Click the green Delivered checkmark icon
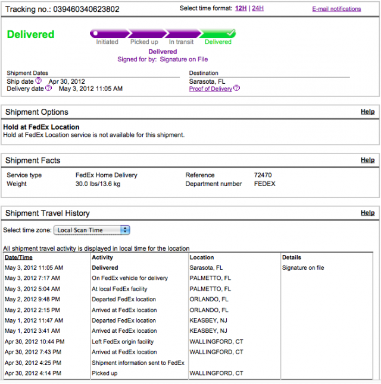 coord(231,32)
